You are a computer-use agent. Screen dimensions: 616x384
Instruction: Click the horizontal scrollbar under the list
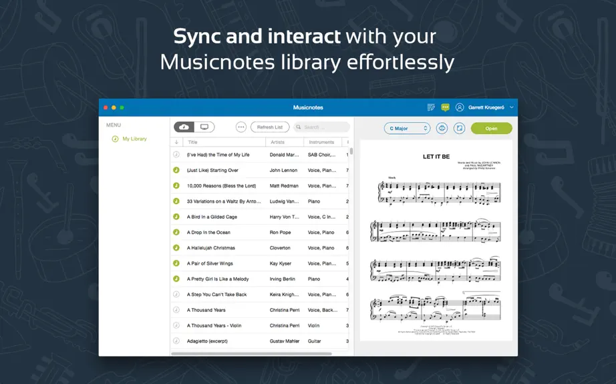[x=251, y=354]
